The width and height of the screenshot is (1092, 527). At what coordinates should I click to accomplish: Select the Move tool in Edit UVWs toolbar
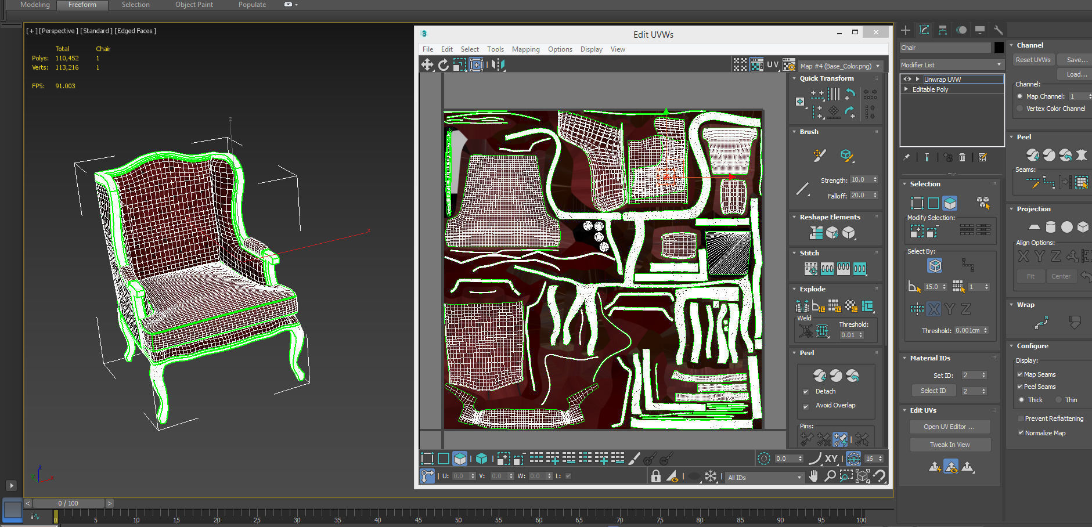point(427,65)
